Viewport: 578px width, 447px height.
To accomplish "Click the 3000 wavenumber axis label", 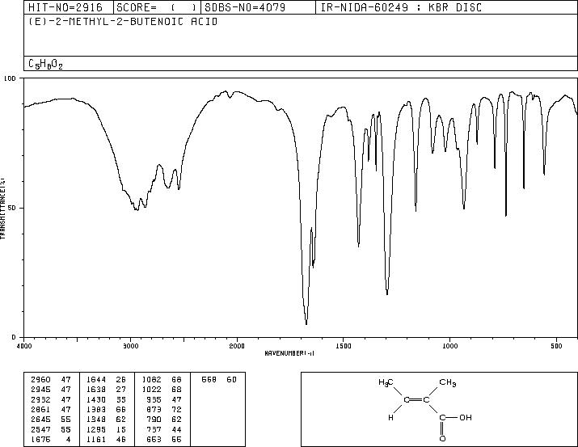I will (x=130, y=346).
